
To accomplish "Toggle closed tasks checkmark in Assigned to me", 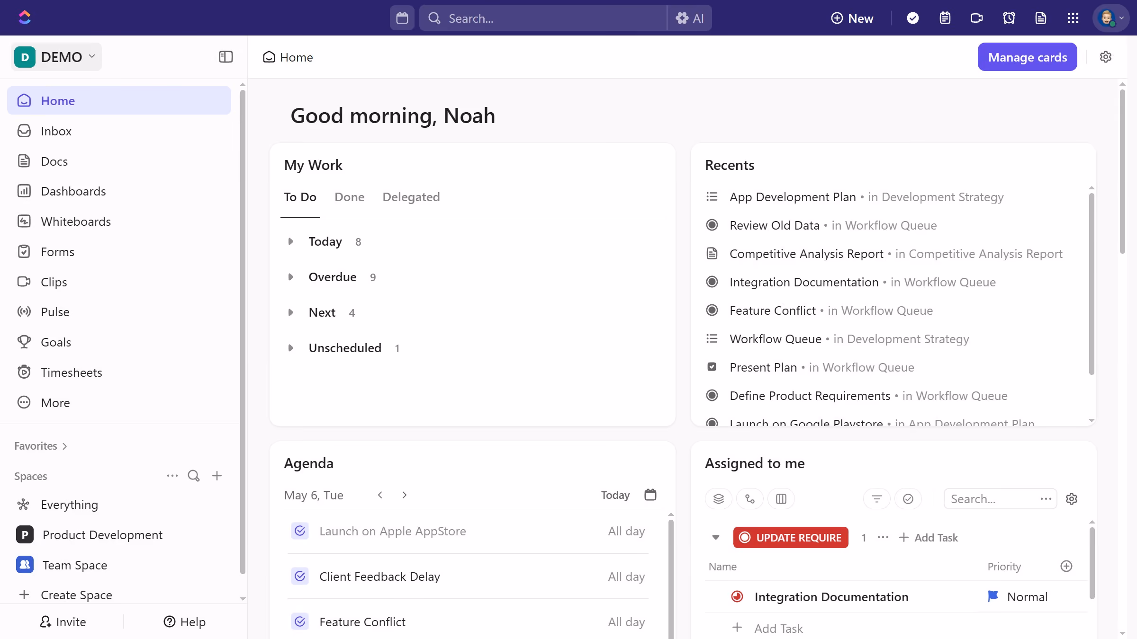I will pos(908,499).
